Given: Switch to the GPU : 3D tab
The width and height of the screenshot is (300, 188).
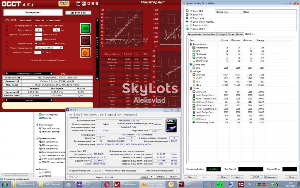Looking at the screenshot, I should pos(40,20).
